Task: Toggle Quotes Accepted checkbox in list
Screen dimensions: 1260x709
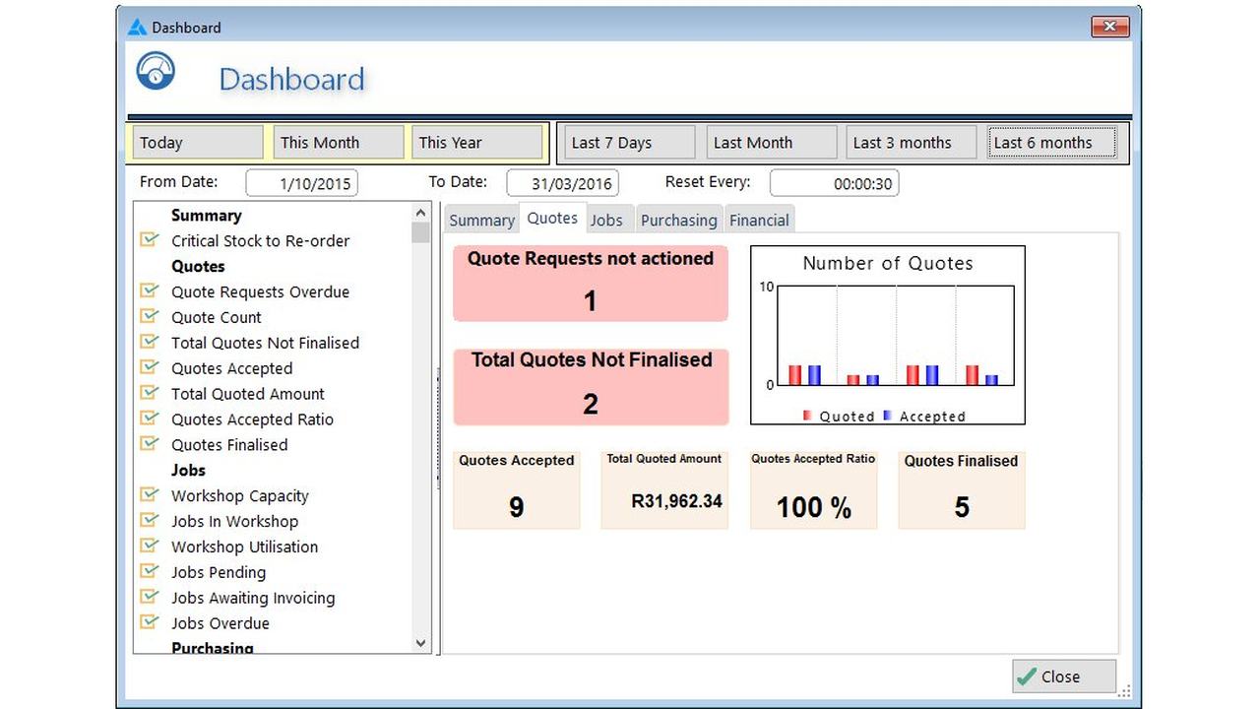Action: pyautogui.click(x=150, y=367)
